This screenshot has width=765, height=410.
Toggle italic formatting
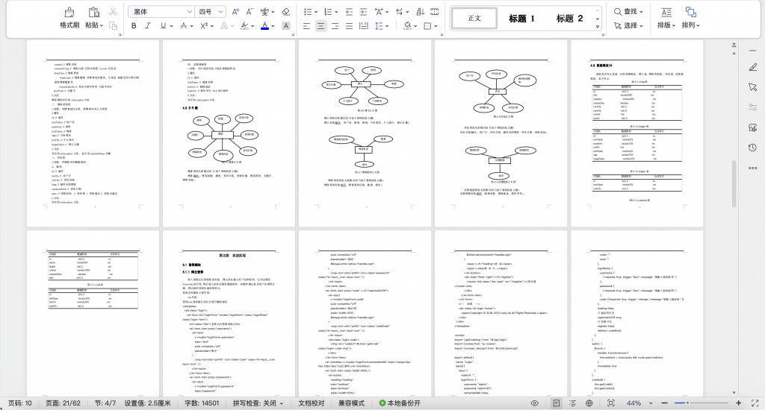(149, 25)
